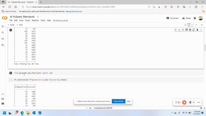Open the microphone options dropdown in the recorder

[194, 102]
